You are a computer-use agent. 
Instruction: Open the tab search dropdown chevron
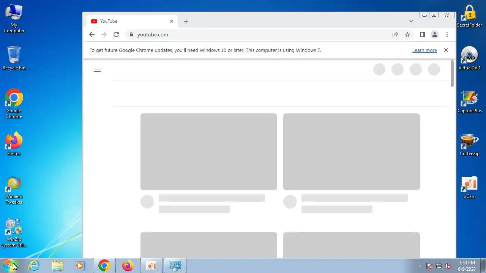click(x=411, y=21)
